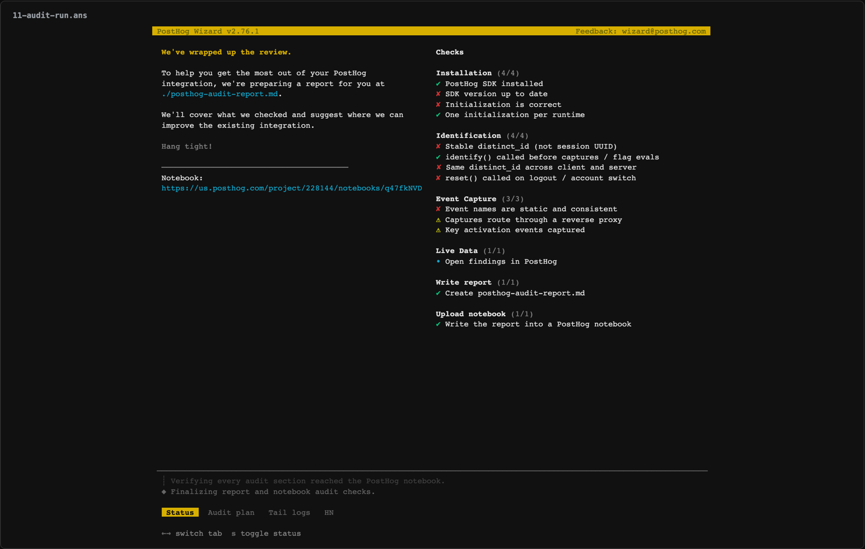Viewport: 865px width, 549px height.
Task: Click warning triangle beside Key activation events captured
Action: point(438,230)
